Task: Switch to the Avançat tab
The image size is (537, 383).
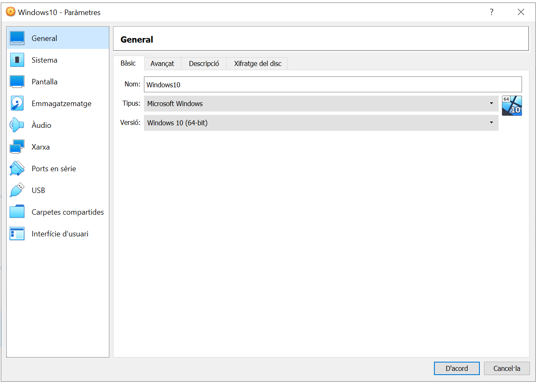Action: [x=162, y=63]
